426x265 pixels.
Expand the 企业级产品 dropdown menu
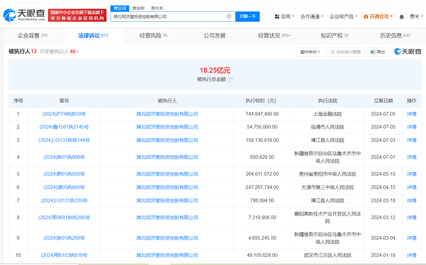343,16
